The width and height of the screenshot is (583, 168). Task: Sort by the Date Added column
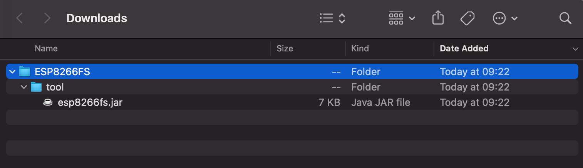(x=464, y=48)
